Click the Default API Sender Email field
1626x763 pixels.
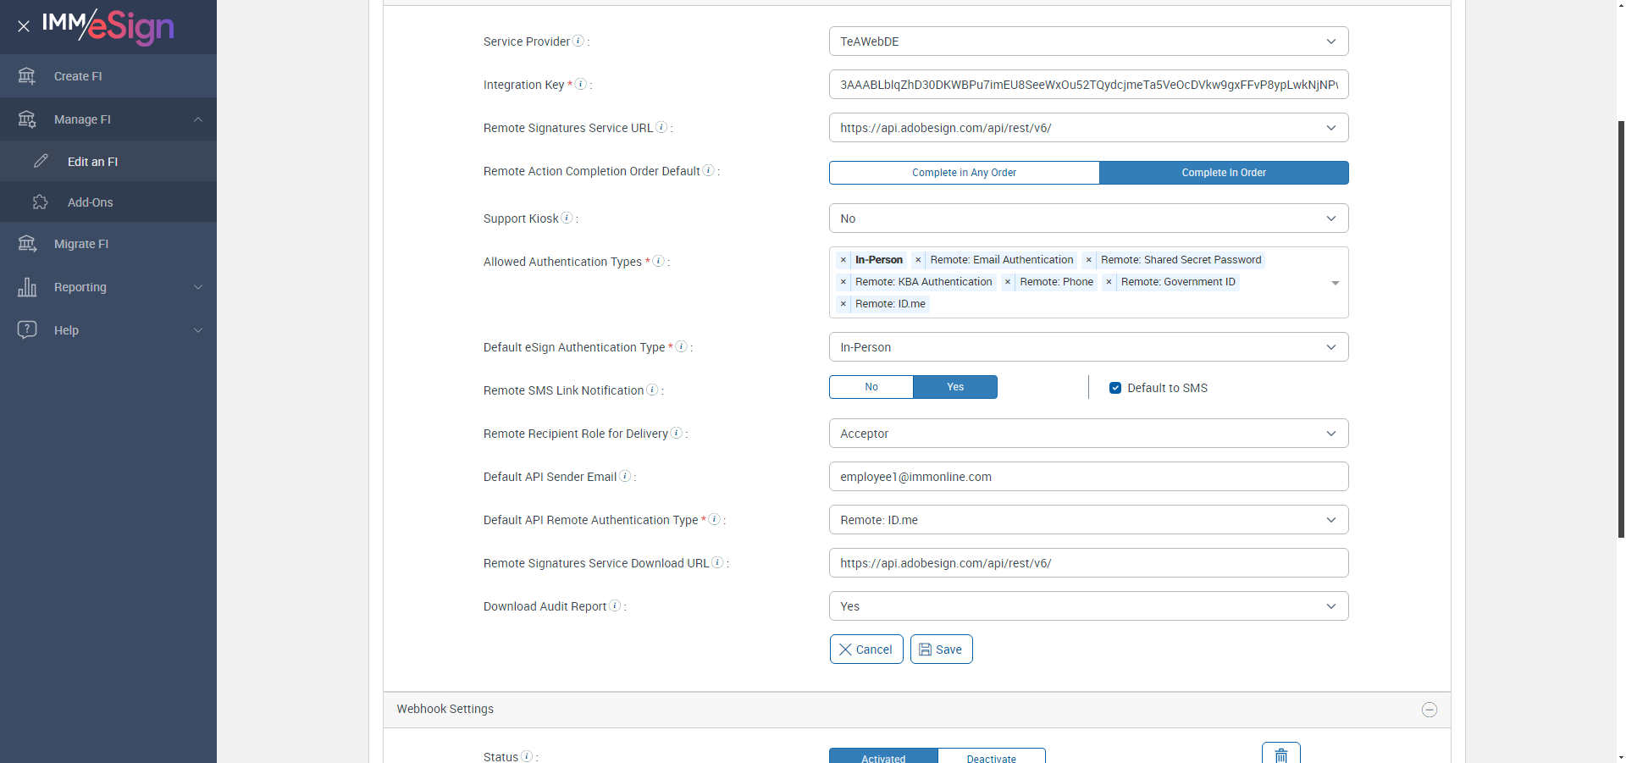click(1088, 477)
